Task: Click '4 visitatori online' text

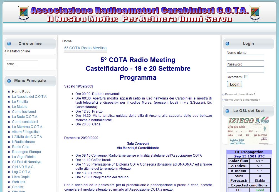Action: coord(17,51)
